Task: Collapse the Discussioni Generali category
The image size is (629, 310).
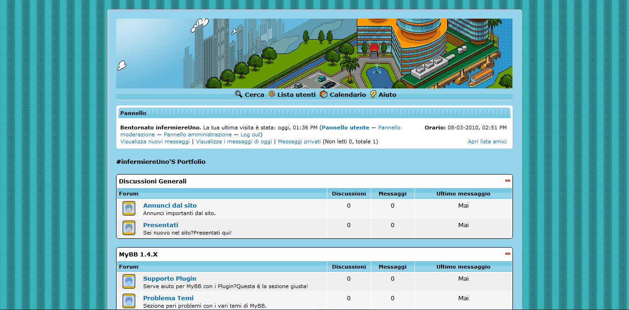Action: [x=508, y=181]
